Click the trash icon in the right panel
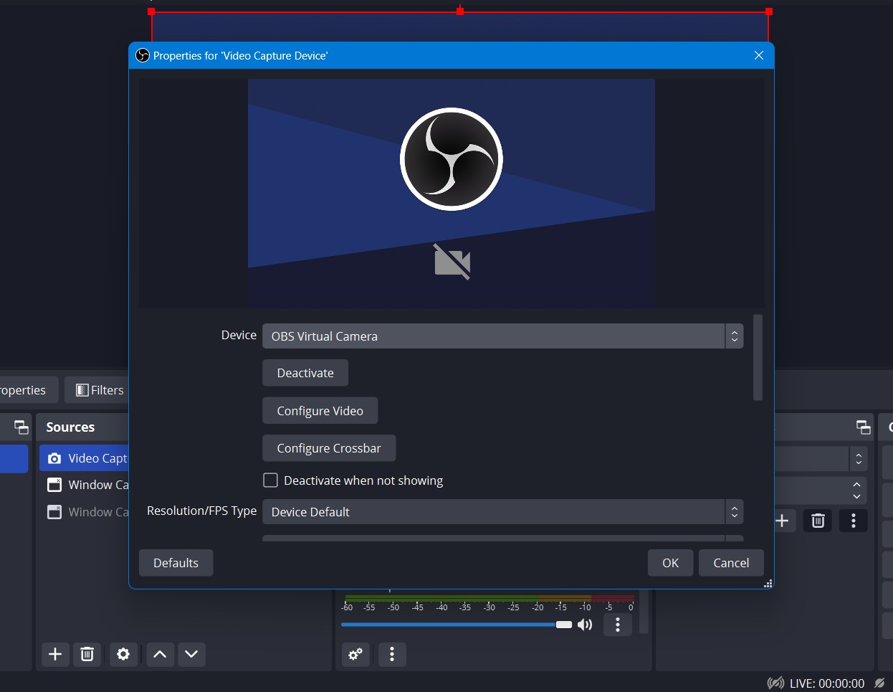Viewport: 893px width, 692px height. [x=818, y=521]
